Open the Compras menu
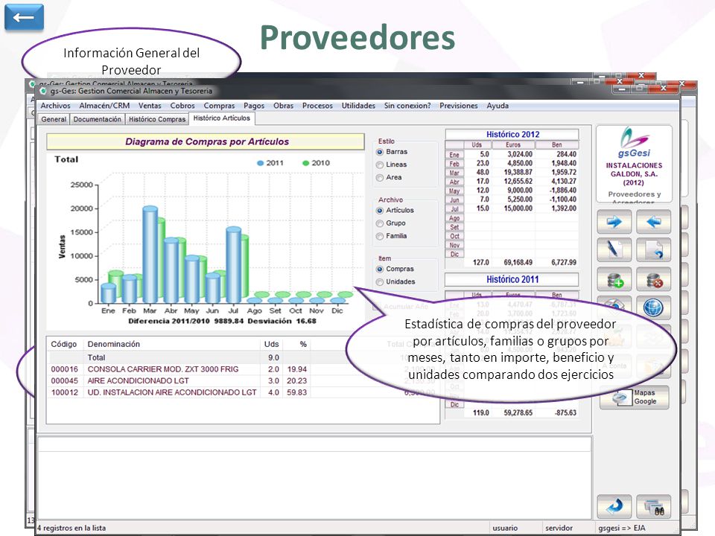The width and height of the screenshot is (715, 536). pyautogui.click(x=219, y=106)
